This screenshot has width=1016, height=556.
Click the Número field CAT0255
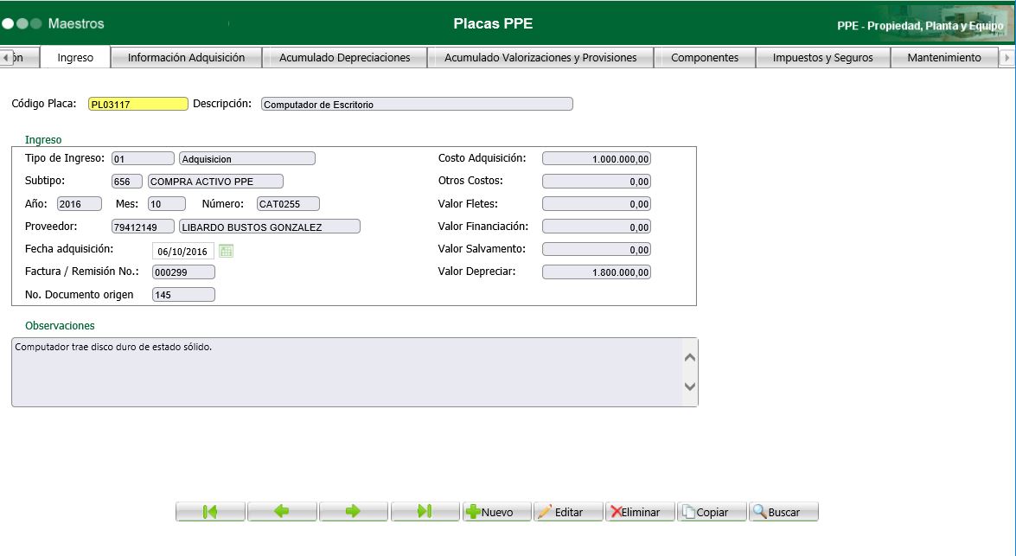tap(288, 203)
